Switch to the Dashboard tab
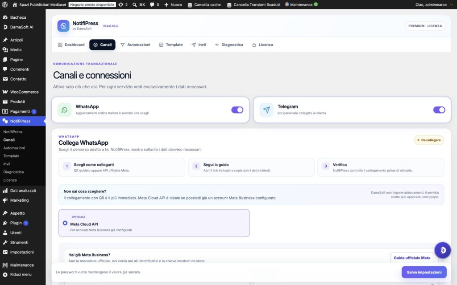Viewport: 457px width, 285px height. click(71, 45)
